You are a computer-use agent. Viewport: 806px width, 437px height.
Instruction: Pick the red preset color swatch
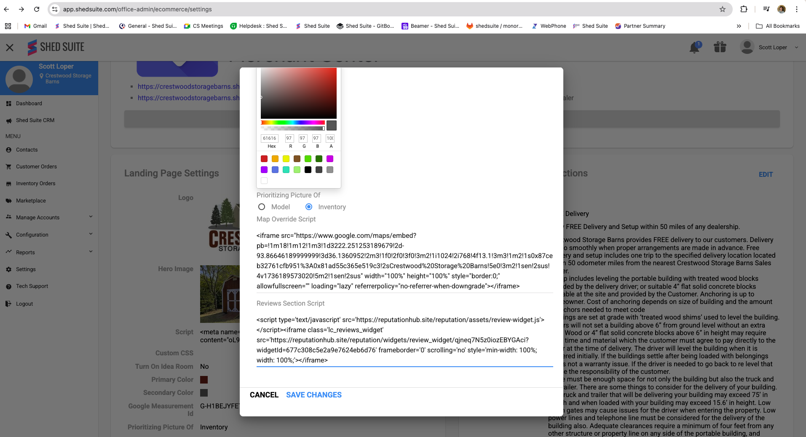click(264, 159)
